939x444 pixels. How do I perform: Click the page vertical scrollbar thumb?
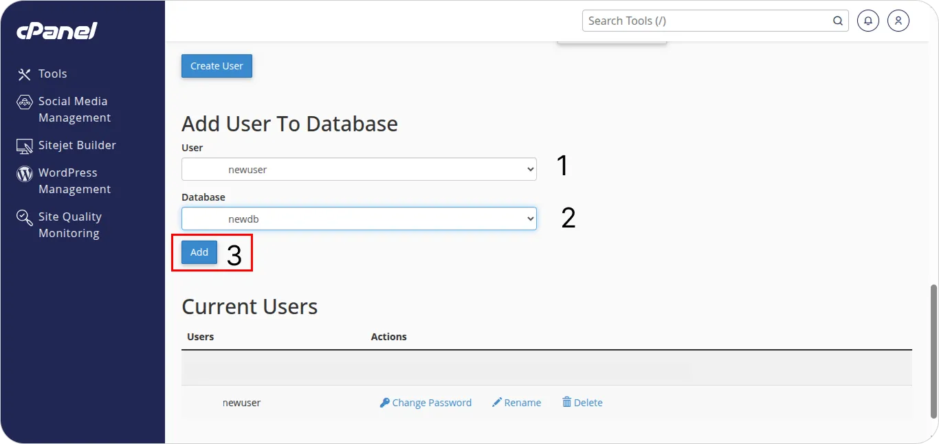click(933, 351)
